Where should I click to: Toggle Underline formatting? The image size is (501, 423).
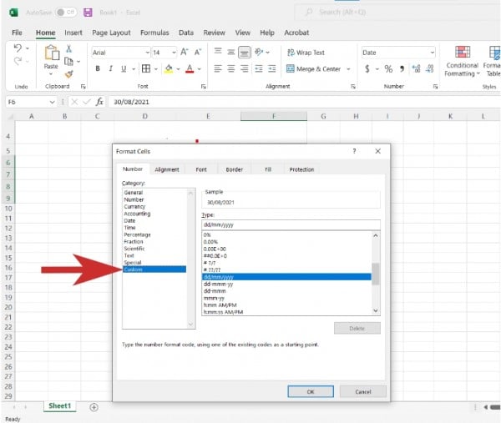click(x=124, y=68)
